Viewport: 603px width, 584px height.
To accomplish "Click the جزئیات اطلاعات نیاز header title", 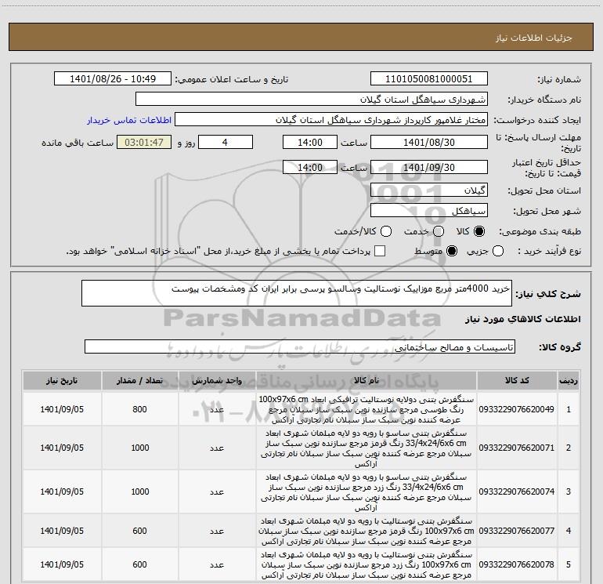I will pos(534,38).
